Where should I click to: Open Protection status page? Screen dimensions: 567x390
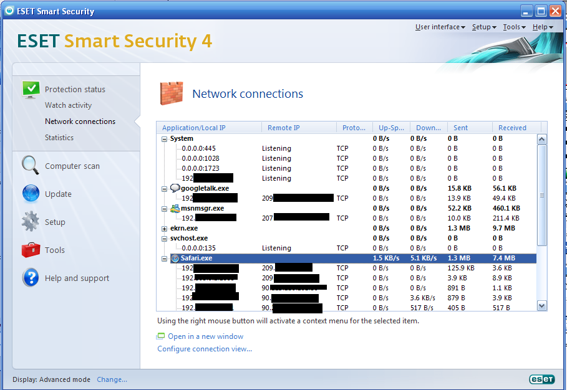[x=75, y=89]
